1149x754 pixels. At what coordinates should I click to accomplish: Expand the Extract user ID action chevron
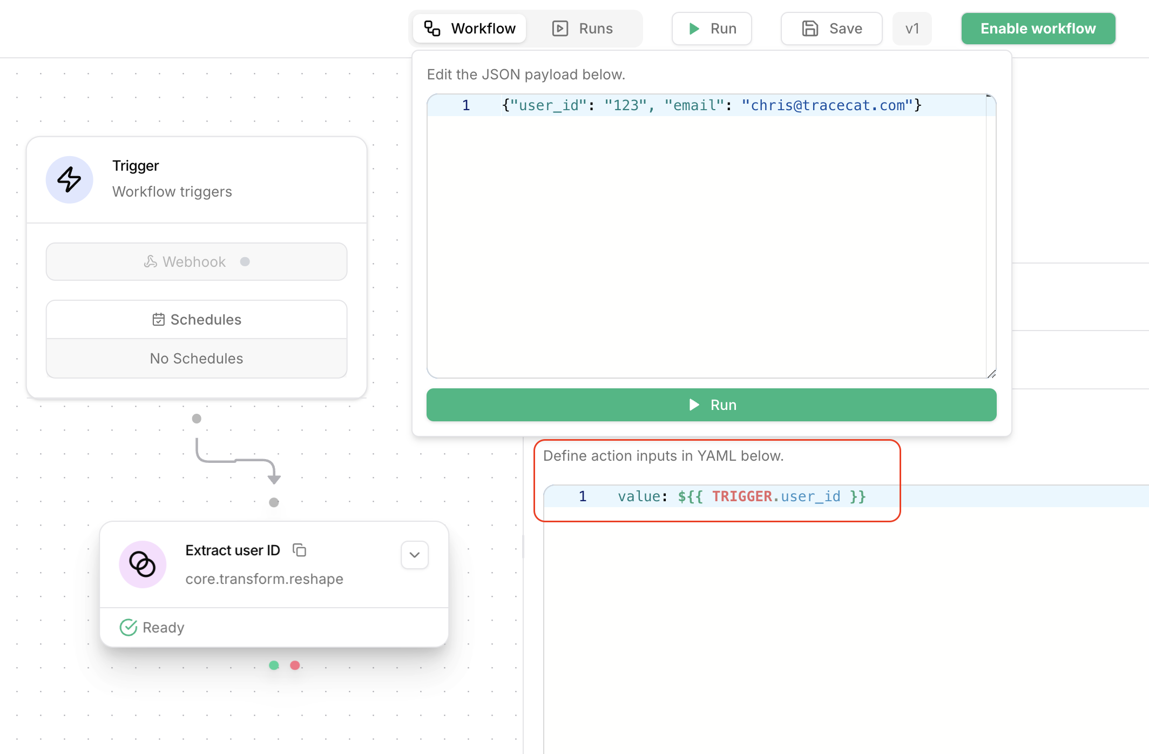click(415, 555)
